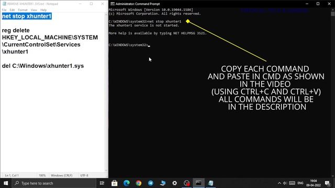The image size is (335, 188).
Task: Click 'del C:\Windows\xhunter1.sys' line in Notepad
Action: pos(43,66)
